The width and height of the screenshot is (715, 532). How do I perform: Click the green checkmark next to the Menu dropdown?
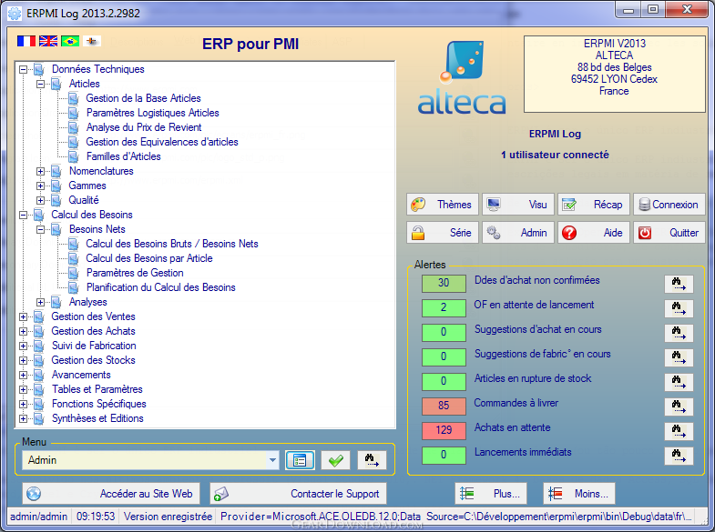pos(335,460)
